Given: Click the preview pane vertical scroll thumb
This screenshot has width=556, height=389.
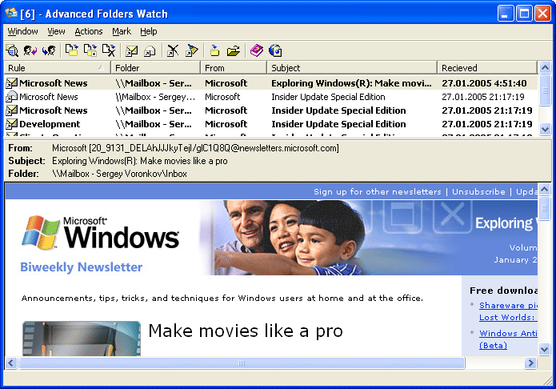Looking at the screenshot, I should pos(544,208).
